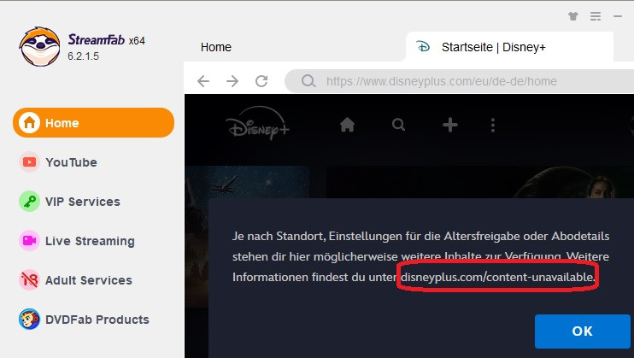The height and width of the screenshot is (358, 634).
Task: Click the StreamFab sloth logo
Action: click(39, 46)
